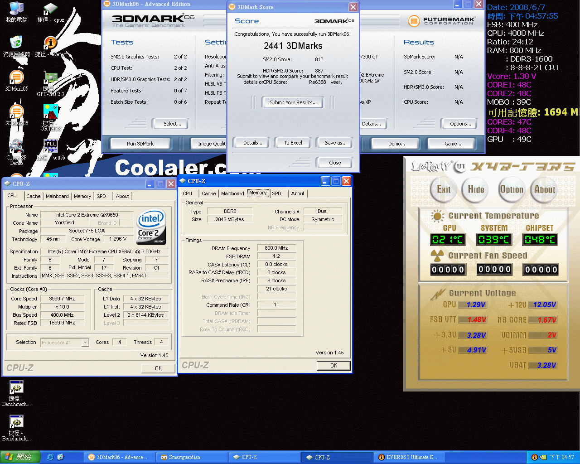Launch Internet Explorer from the quick launch bar
Viewport: 580px width, 464px height.
pyautogui.click(x=50, y=457)
